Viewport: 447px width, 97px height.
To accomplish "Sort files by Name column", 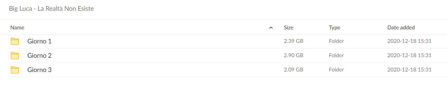I will (17, 28).
